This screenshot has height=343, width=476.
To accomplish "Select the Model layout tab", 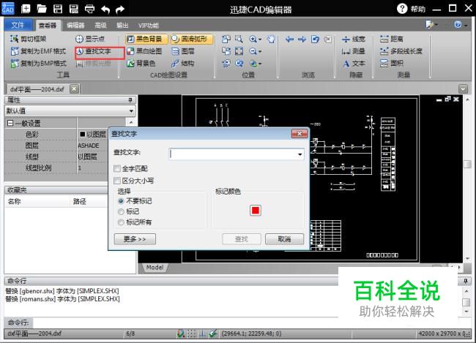I will 155,267.
